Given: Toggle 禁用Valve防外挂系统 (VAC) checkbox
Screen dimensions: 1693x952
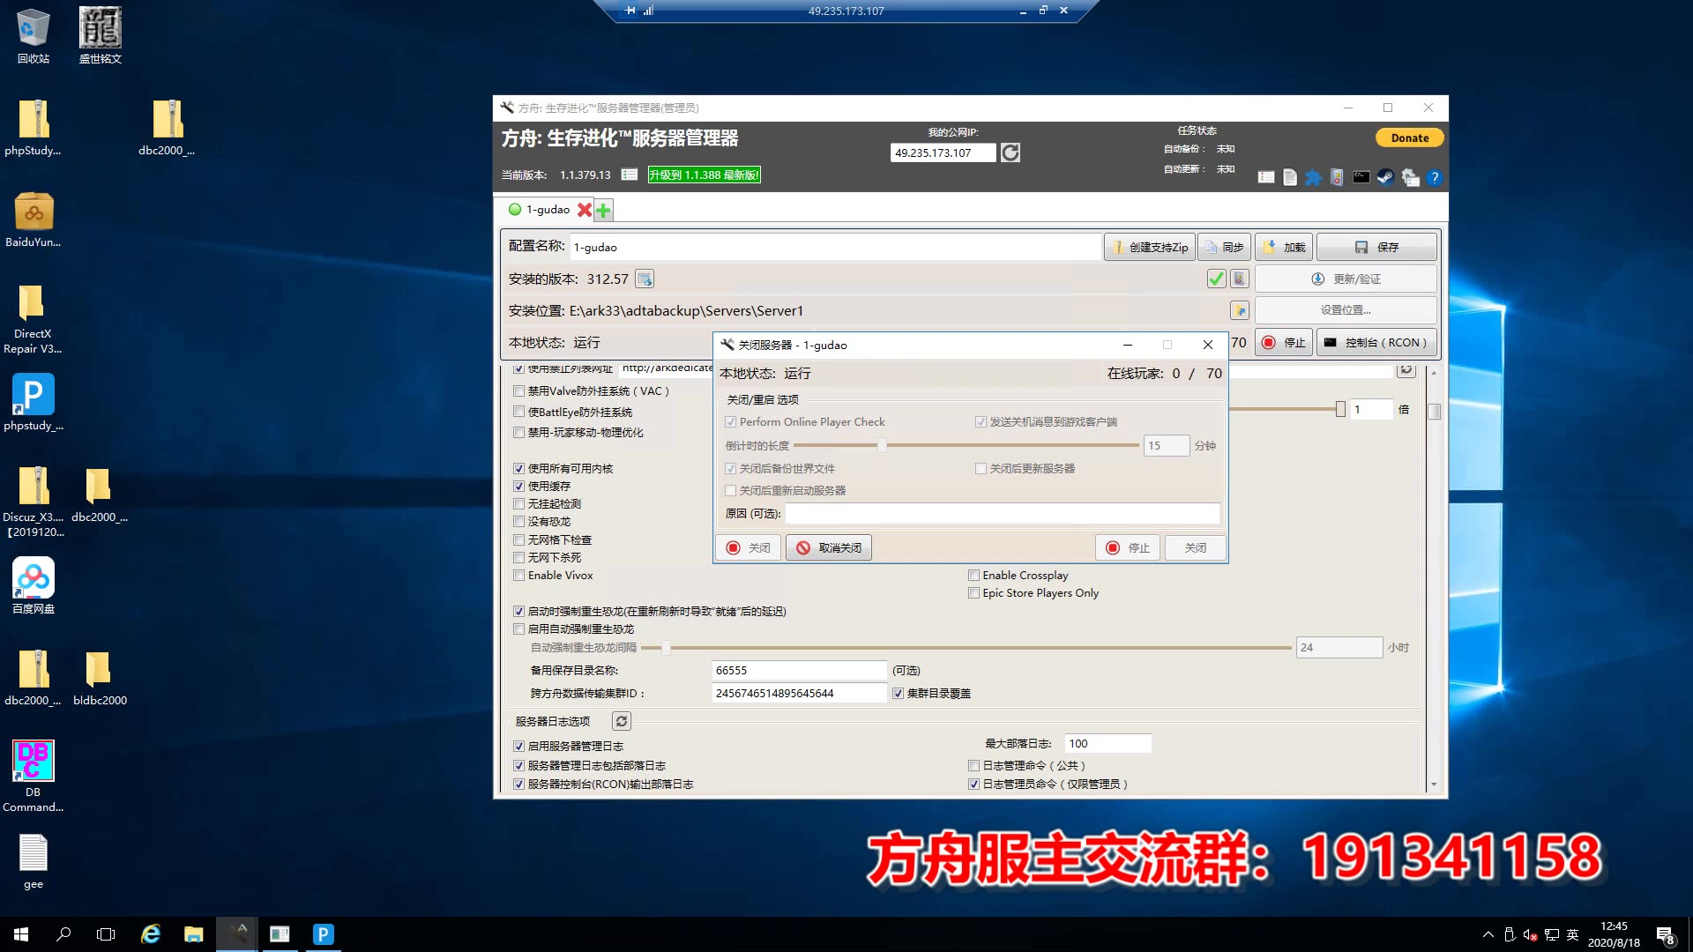Looking at the screenshot, I should tap(519, 391).
